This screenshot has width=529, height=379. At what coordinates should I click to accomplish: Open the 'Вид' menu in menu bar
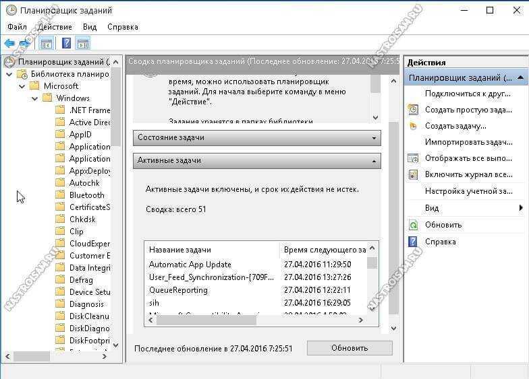[x=90, y=27]
